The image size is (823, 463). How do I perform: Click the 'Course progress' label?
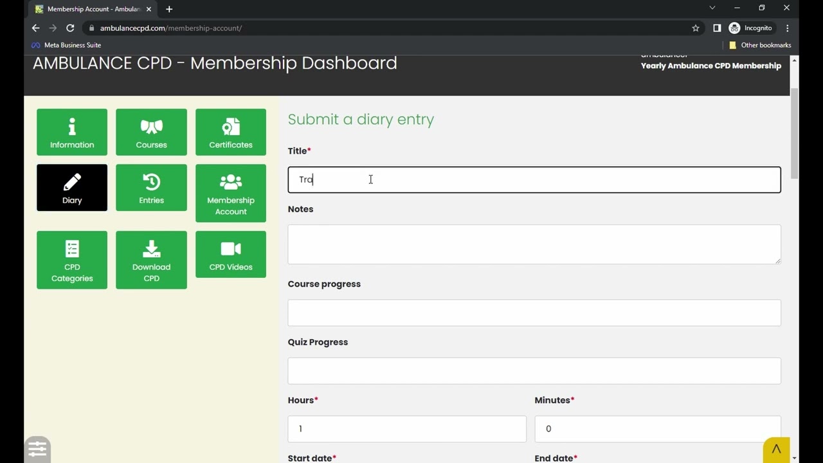(324, 284)
